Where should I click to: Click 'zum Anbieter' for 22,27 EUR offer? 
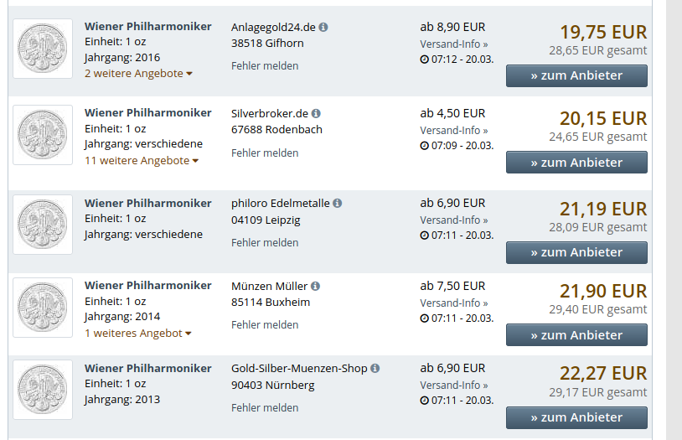point(576,417)
